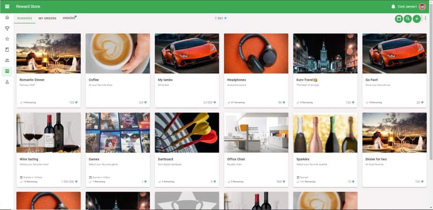Select the Rewards tab
This screenshot has width=433, height=210.
coord(24,18)
